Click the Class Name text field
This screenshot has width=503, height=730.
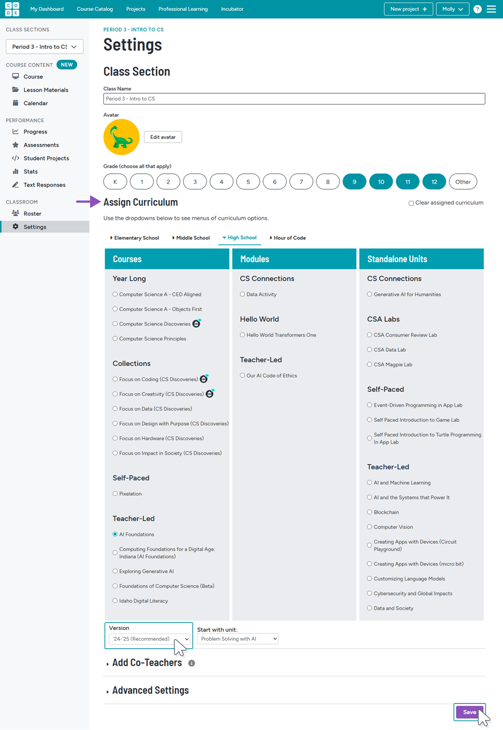pos(294,99)
